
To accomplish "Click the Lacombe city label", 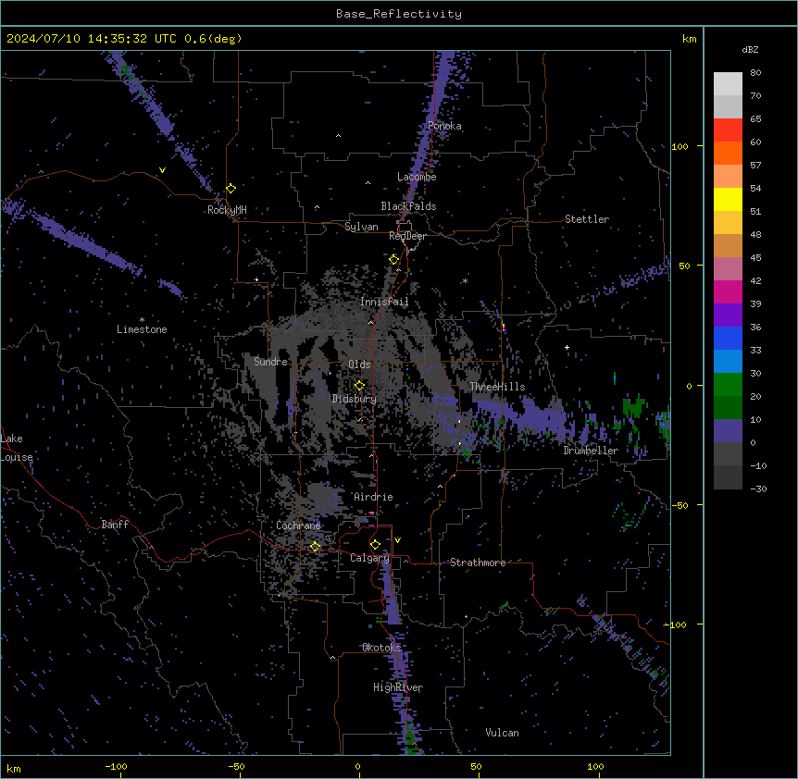I will tap(417, 177).
